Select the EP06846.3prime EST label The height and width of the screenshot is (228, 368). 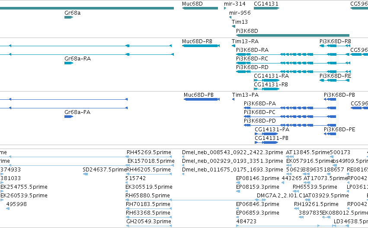coord(258,204)
